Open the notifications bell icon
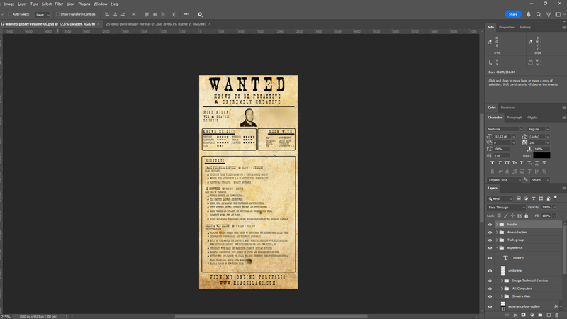567x319 pixels. (x=529, y=14)
